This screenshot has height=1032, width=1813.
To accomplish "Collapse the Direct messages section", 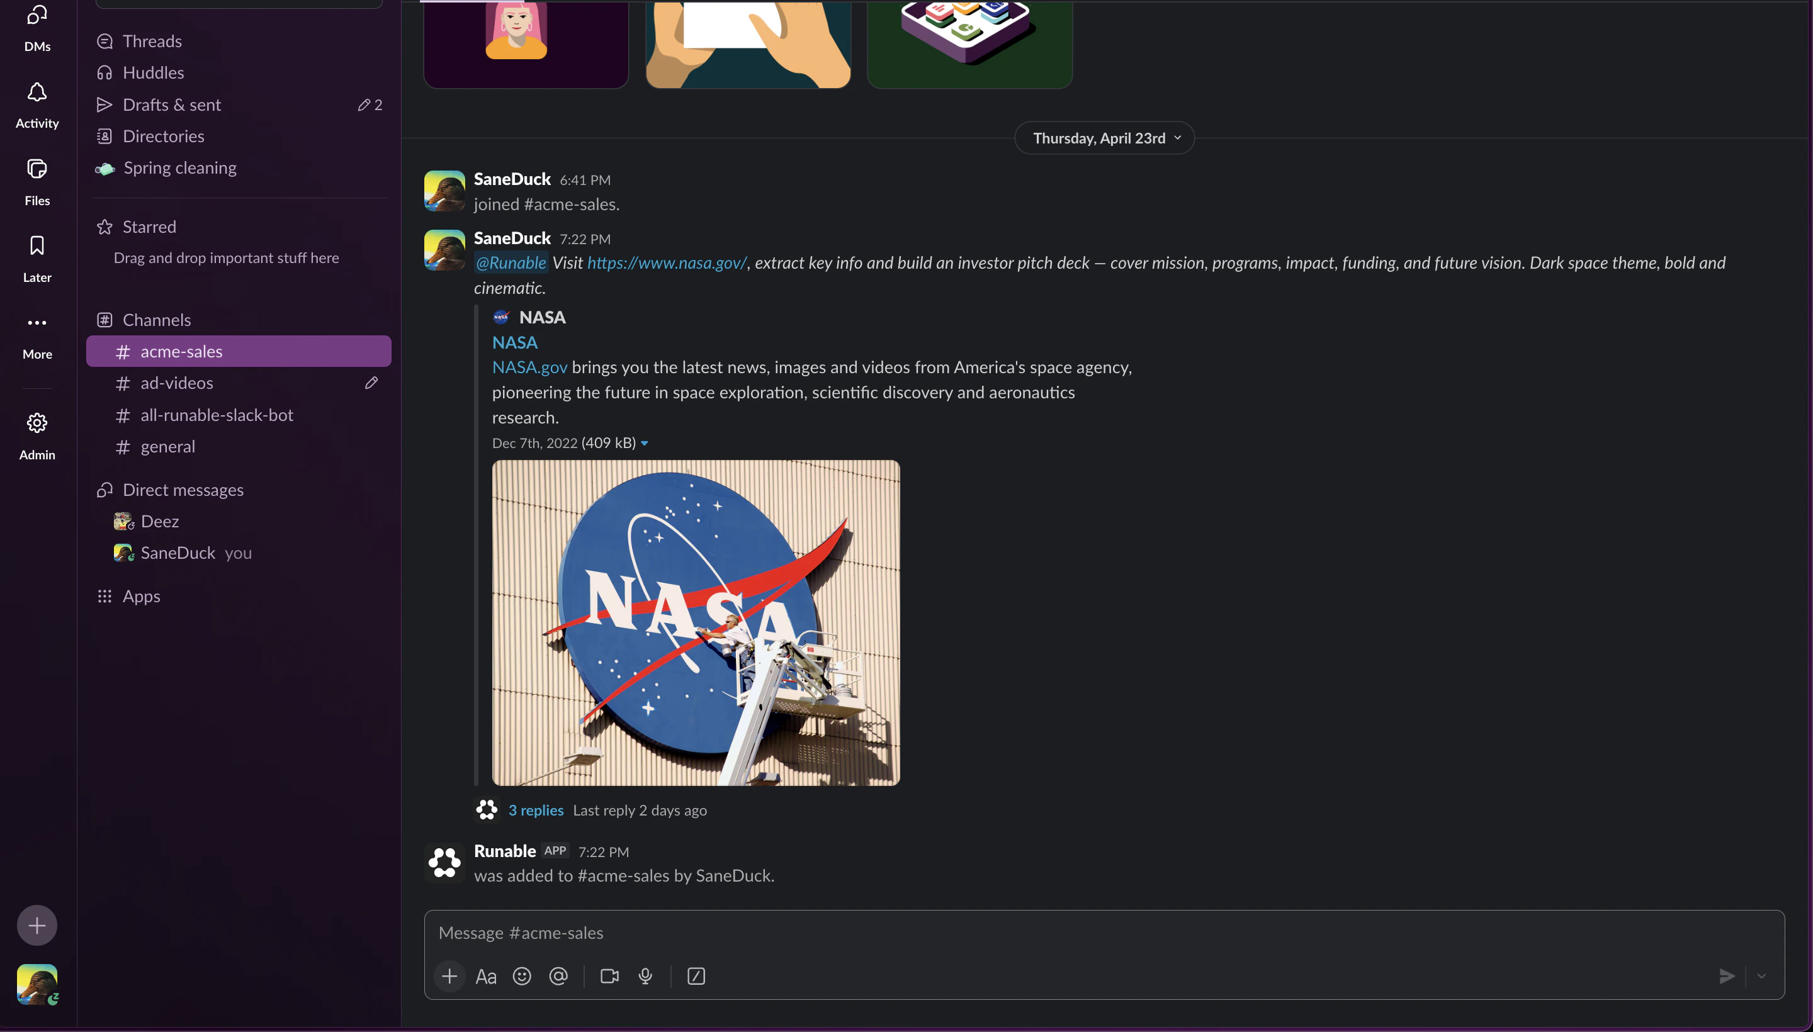I will click(x=183, y=490).
